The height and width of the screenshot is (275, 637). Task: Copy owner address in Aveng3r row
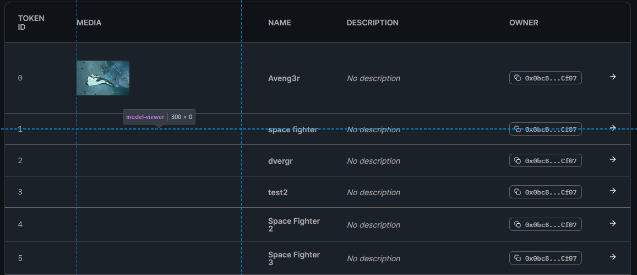click(545, 78)
